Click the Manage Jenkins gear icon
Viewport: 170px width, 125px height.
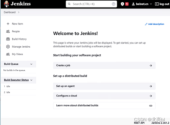pos(8,47)
